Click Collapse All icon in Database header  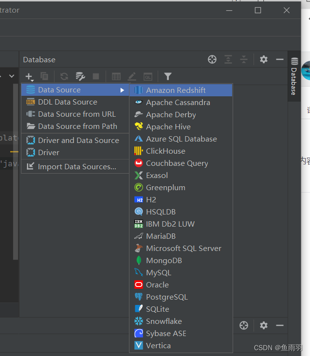tap(244, 59)
